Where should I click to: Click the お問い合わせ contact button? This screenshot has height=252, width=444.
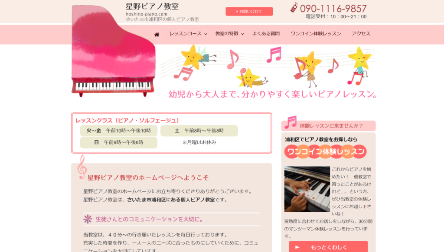point(249,11)
